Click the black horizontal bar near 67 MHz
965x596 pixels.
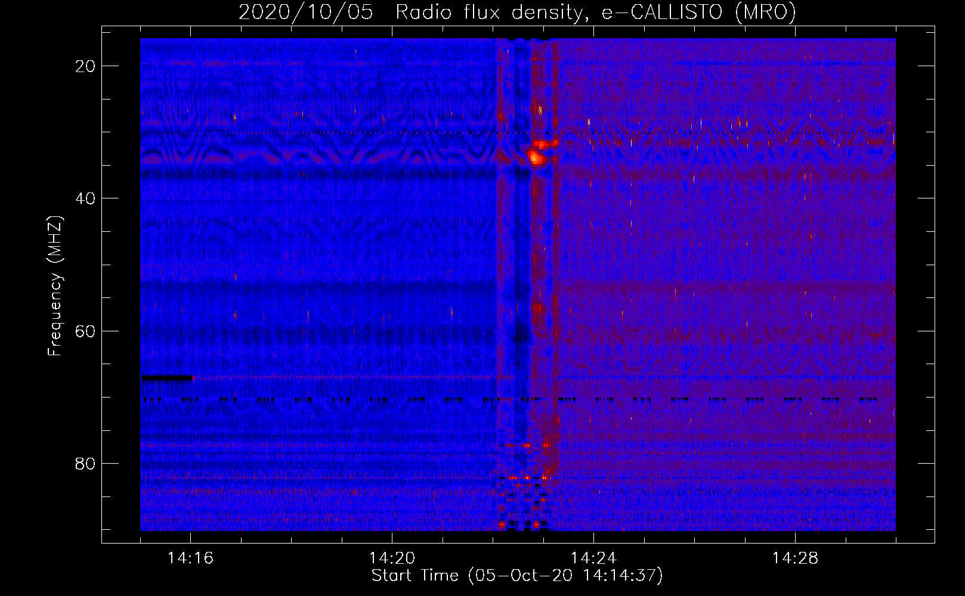[x=167, y=377]
